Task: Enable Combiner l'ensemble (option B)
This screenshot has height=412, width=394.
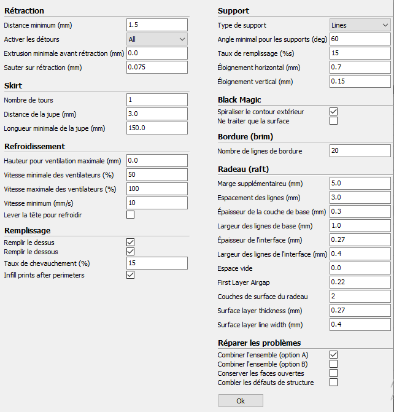Action: click(334, 364)
